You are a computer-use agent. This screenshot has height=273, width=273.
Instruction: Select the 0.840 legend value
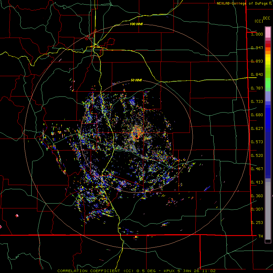coord(257,75)
